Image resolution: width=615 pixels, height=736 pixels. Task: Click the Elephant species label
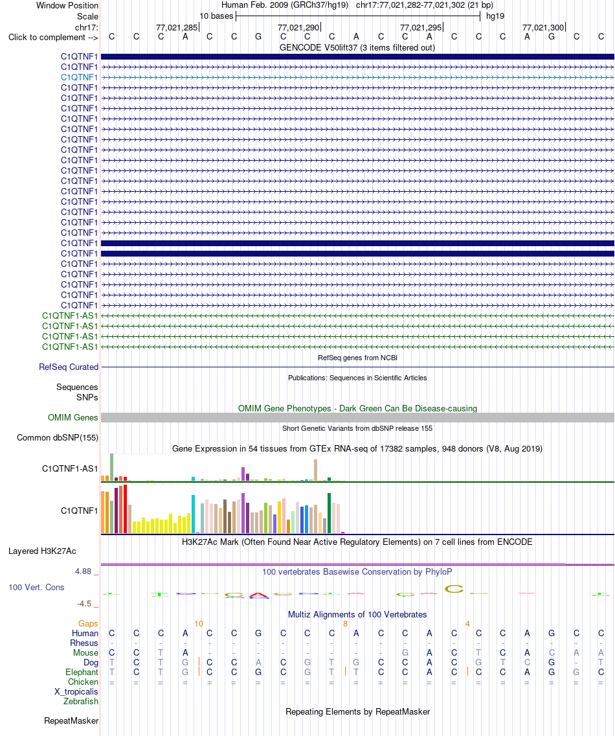tap(82, 672)
